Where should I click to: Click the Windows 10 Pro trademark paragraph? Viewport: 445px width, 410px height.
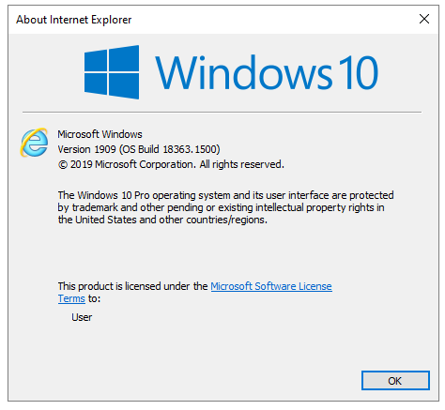[x=225, y=207]
